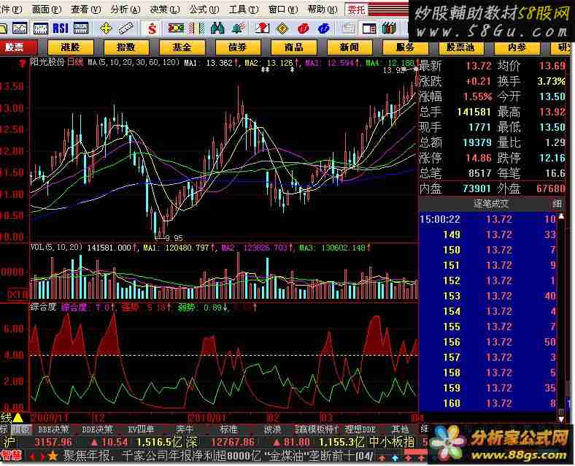The height and width of the screenshot is (466, 575).
Task: Click the blue up arrow in status bar
Action: pos(395,458)
